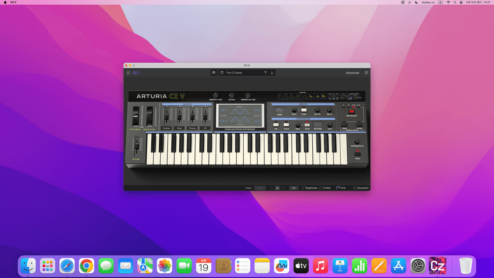Screen dimensions: 494x278
Task: Open the hamburger main menu
Action: (x=128, y=73)
